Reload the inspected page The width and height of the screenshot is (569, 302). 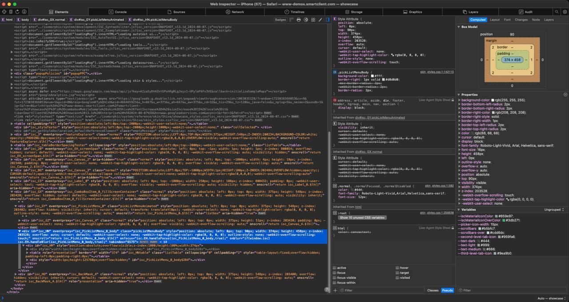(x=17, y=12)
